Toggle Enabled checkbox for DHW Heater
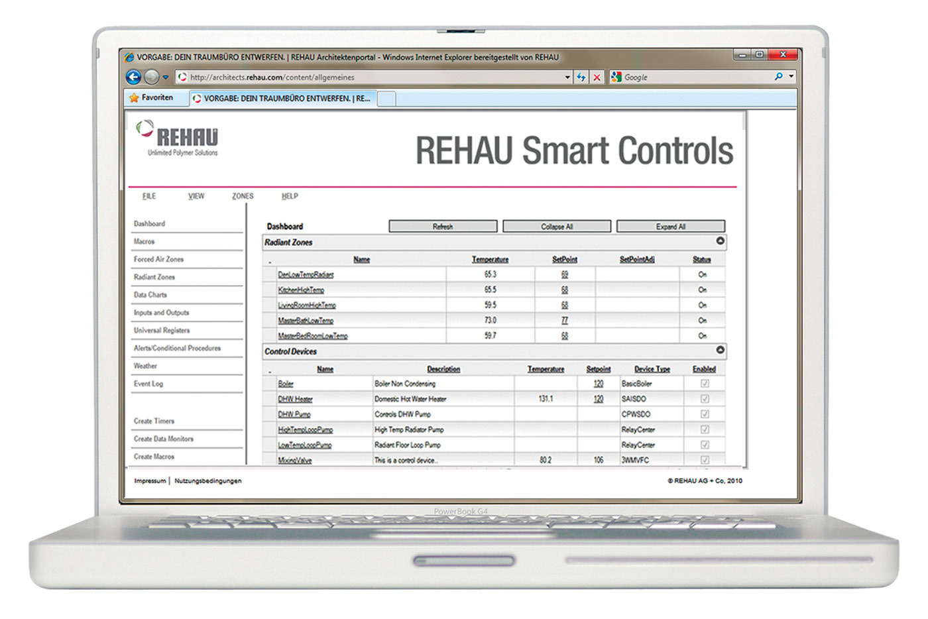Screen dimensions: 928x619 pyautogui.click(x=705, y=399)
